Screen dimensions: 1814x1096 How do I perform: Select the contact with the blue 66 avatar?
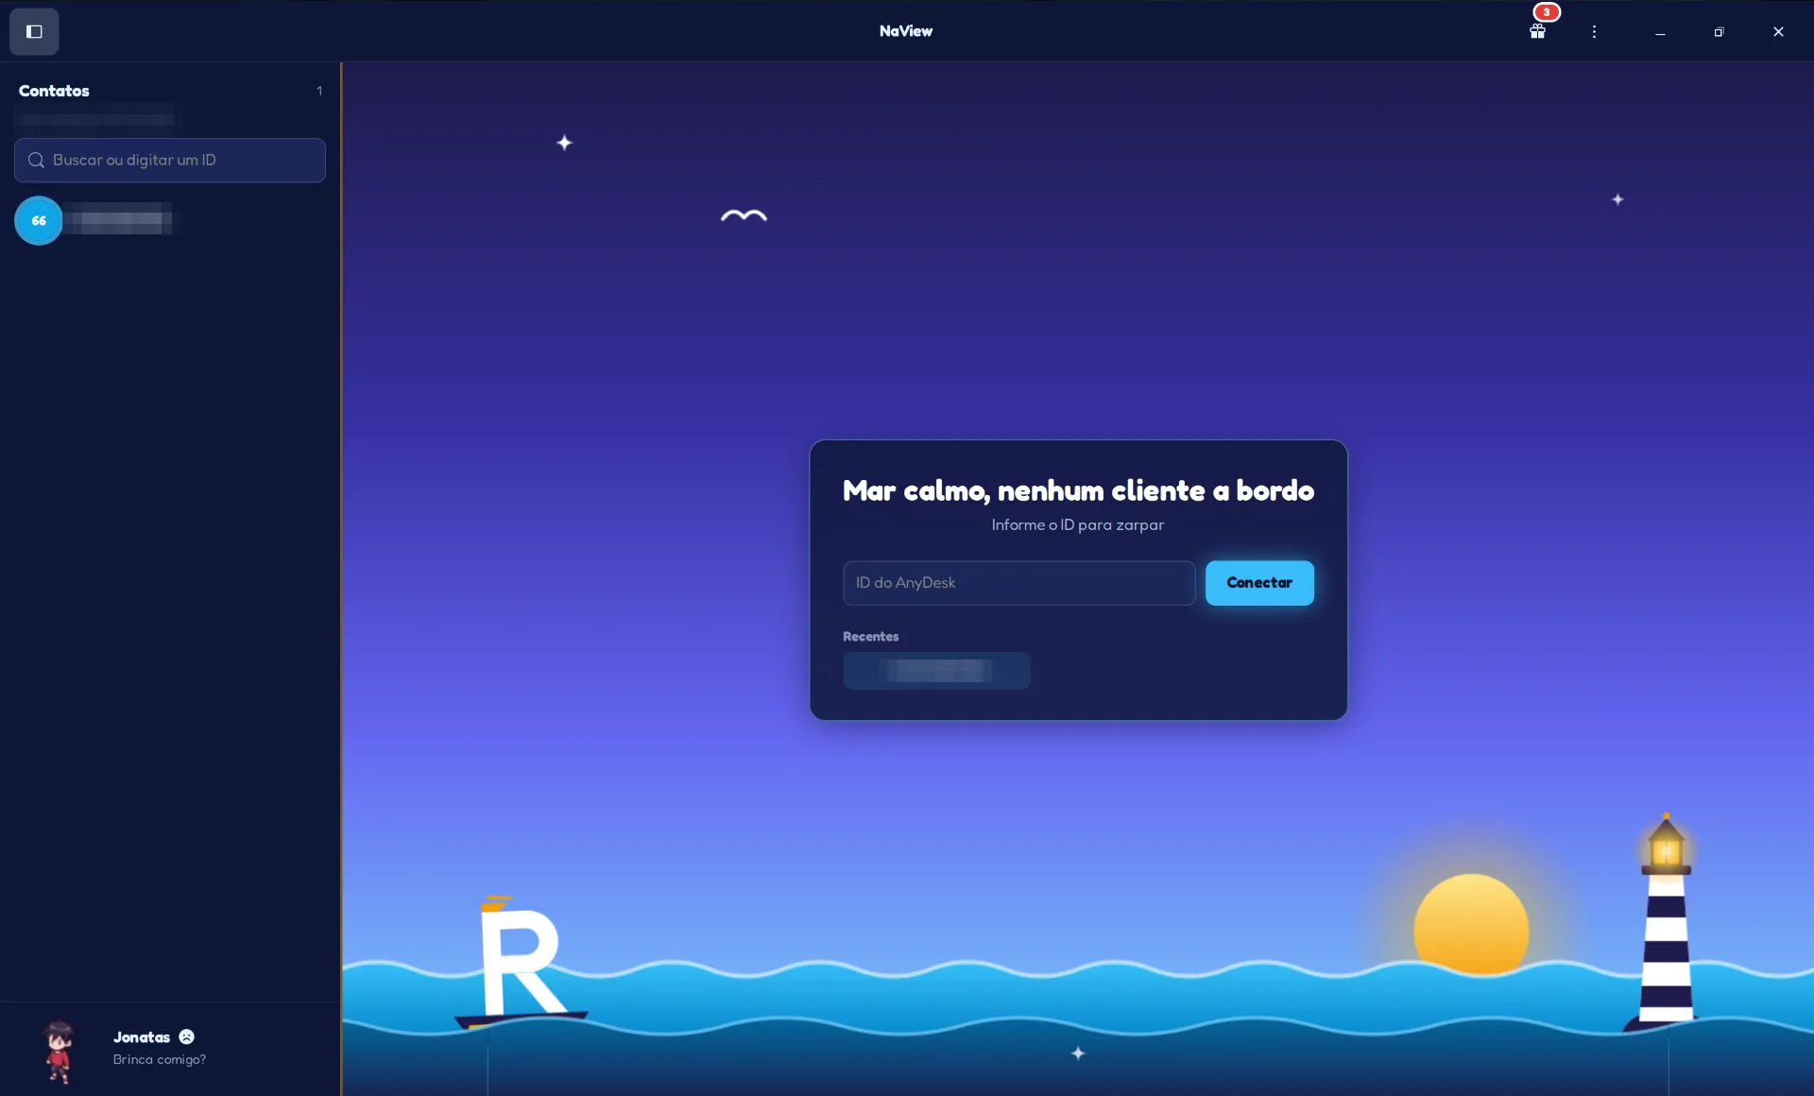click(39, 220)
